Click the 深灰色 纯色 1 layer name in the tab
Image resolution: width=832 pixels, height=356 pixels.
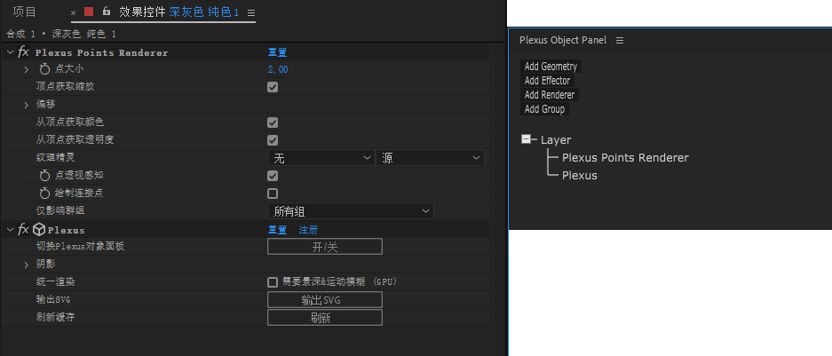[203, 12]
